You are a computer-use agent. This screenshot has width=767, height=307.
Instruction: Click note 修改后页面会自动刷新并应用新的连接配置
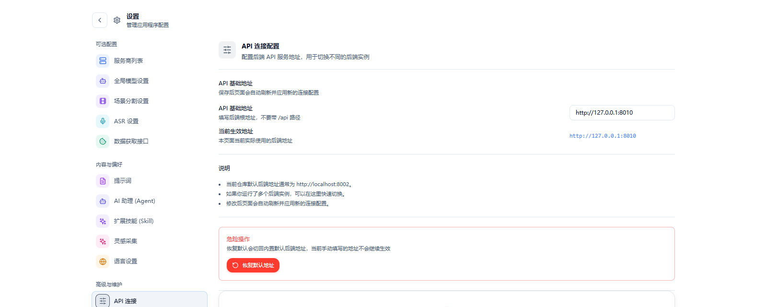click(279, 203)
